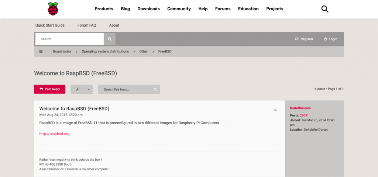Click the Post Reply button

point(50,89)
